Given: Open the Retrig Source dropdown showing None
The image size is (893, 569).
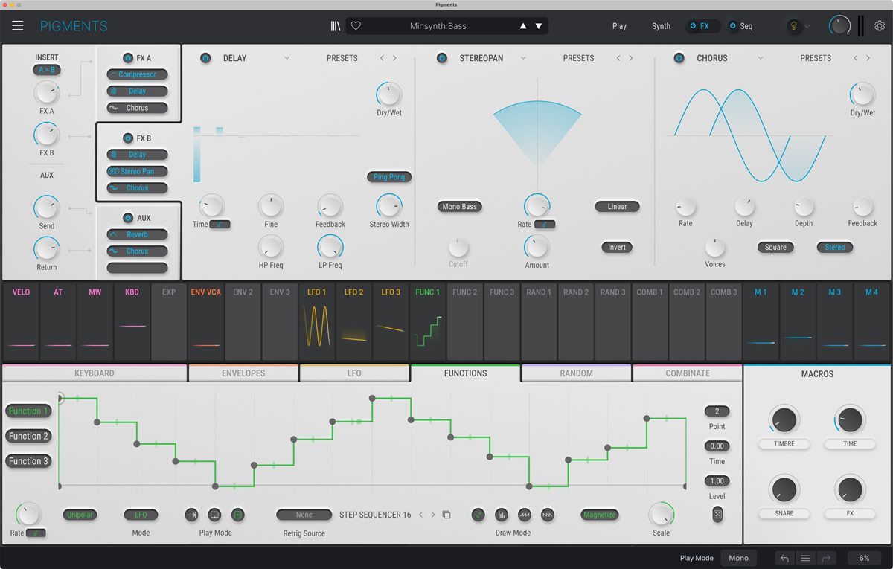Looking at the screenshot, I should pos(304,514).
